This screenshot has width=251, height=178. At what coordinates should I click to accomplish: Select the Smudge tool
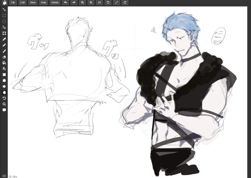[4, 69]
